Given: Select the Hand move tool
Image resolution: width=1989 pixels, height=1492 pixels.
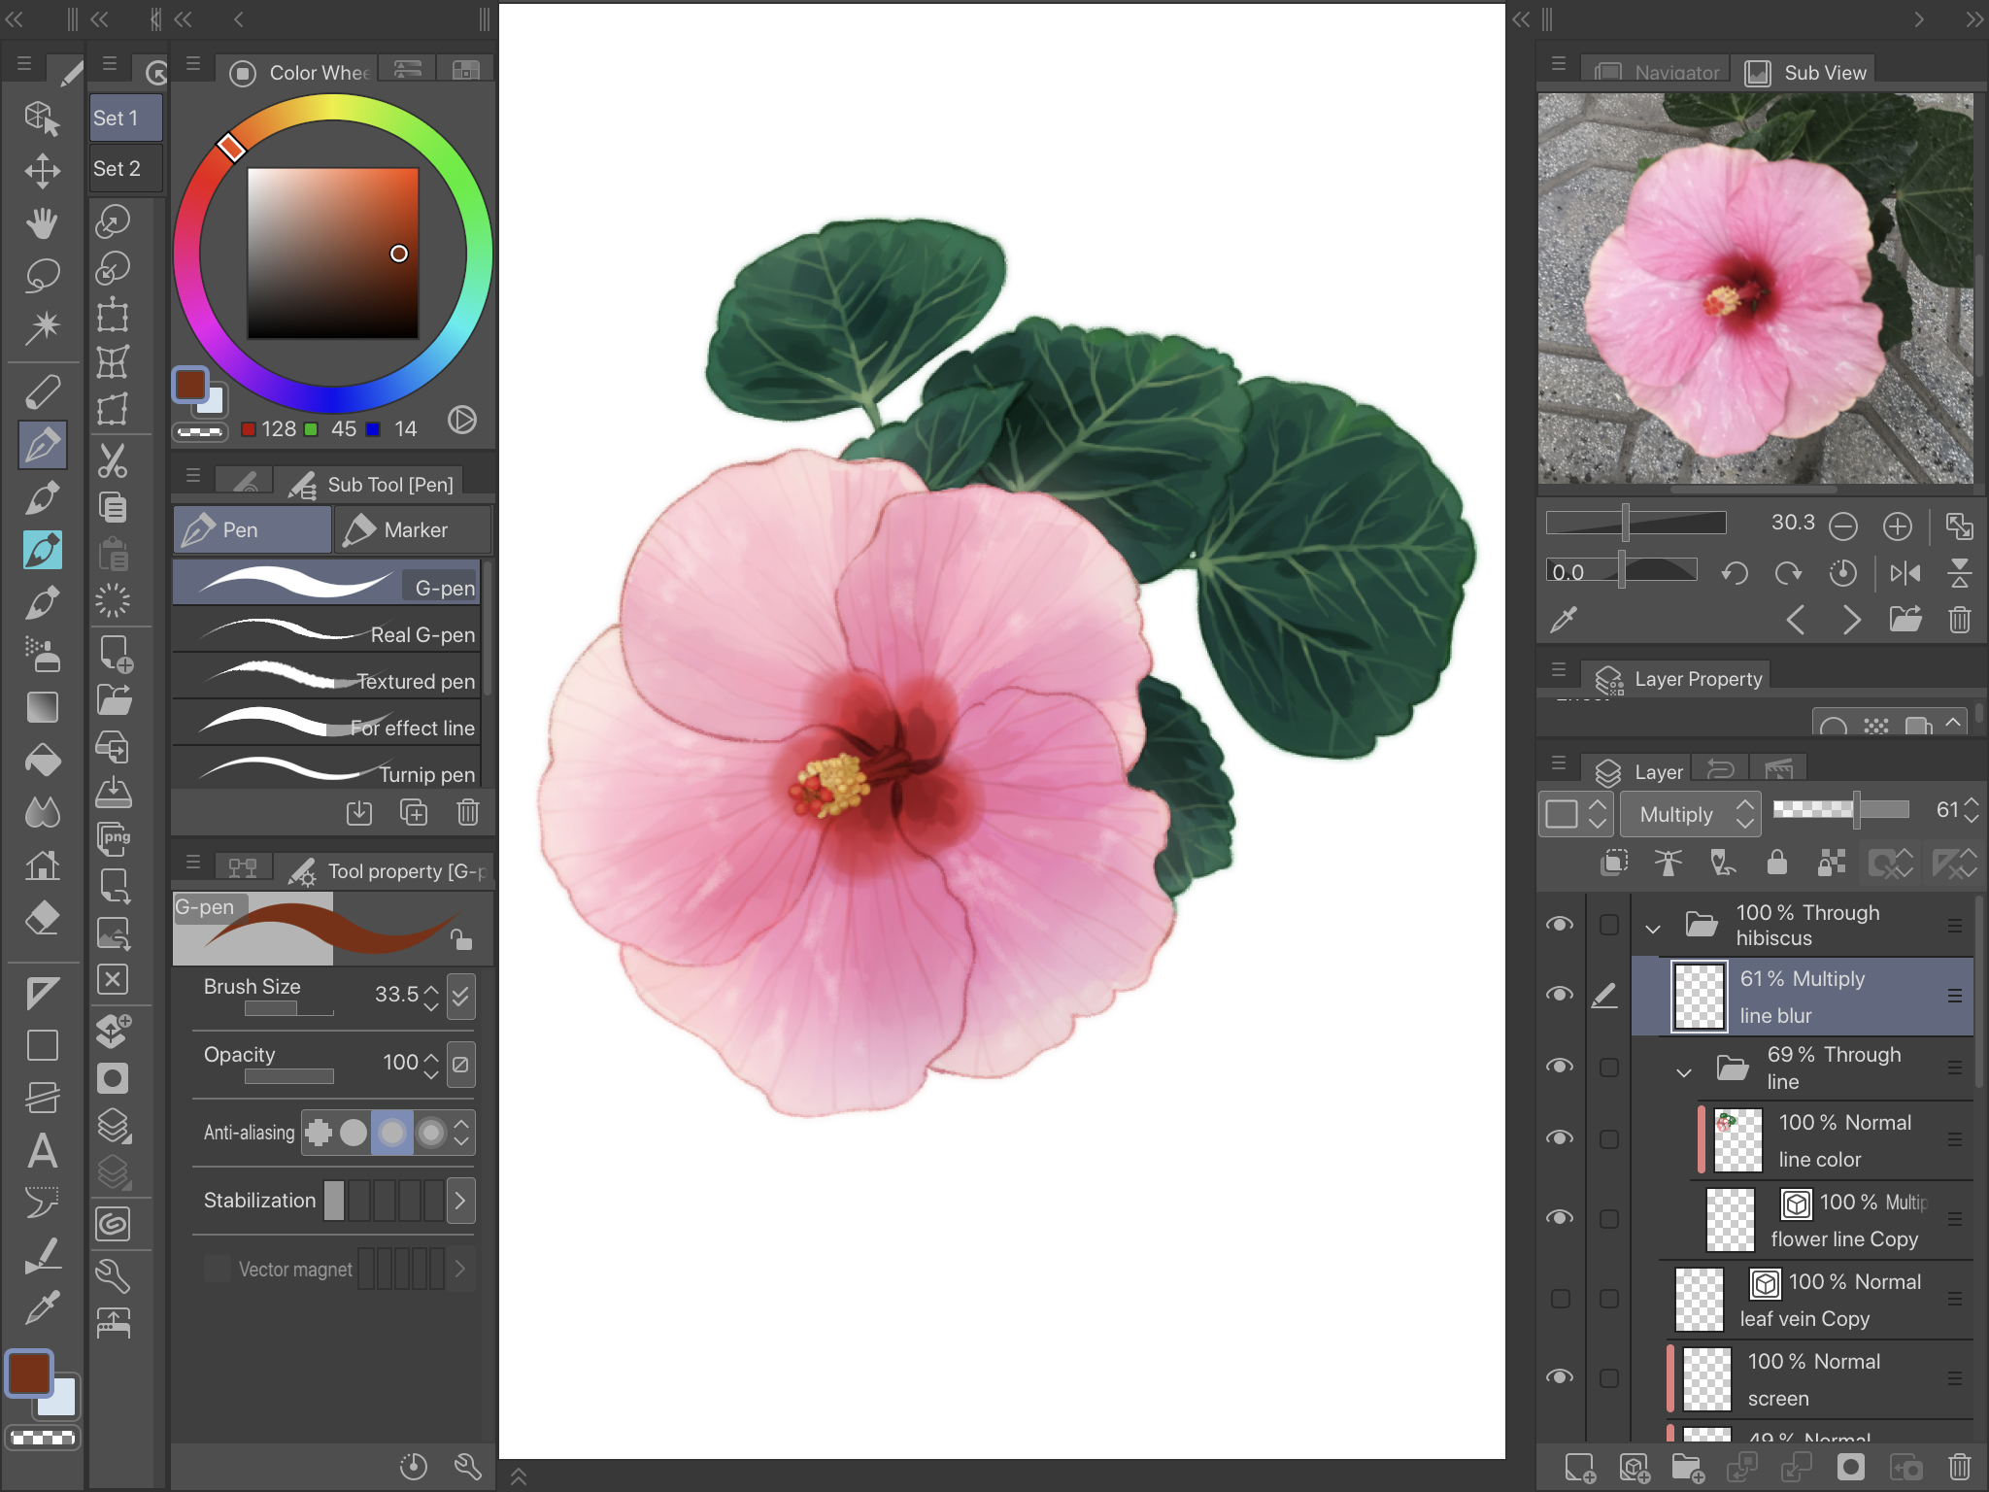Looking at the screenshot, I should pyautogui.click(x=42, y=222).
